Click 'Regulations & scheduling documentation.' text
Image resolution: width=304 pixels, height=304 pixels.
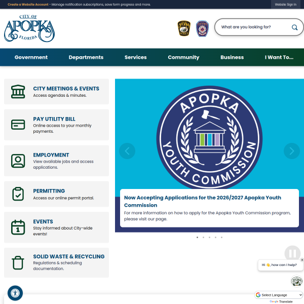(x=57, y=265)
